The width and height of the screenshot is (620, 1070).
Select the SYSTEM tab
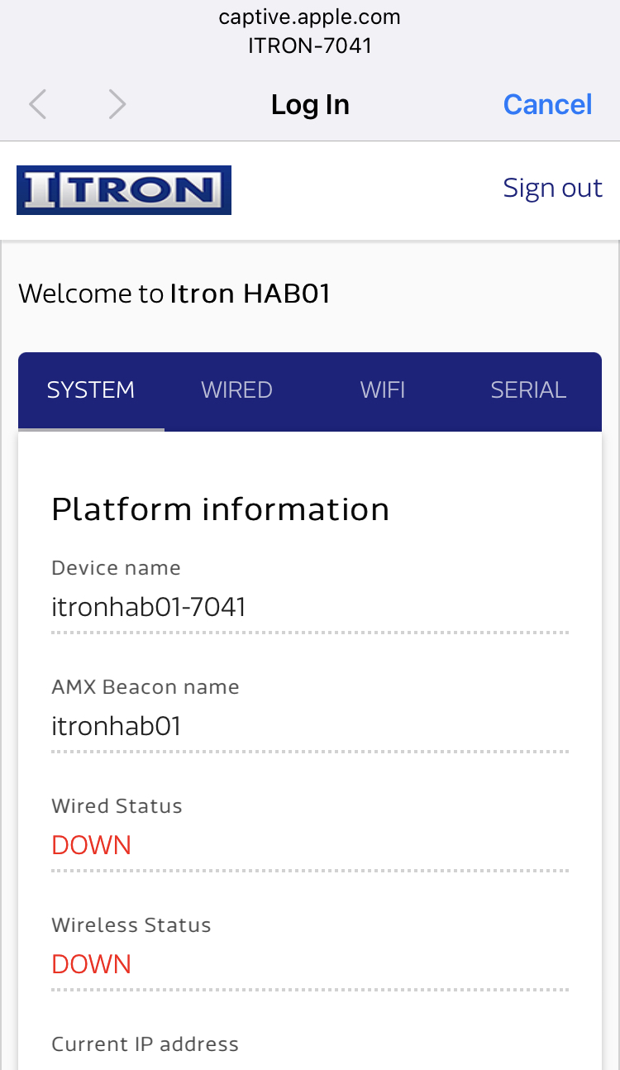(x=91, y=390)
